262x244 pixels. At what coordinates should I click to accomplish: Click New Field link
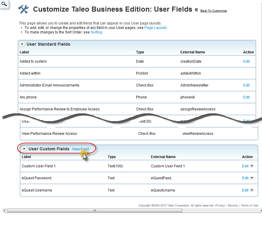coord(81,149)
